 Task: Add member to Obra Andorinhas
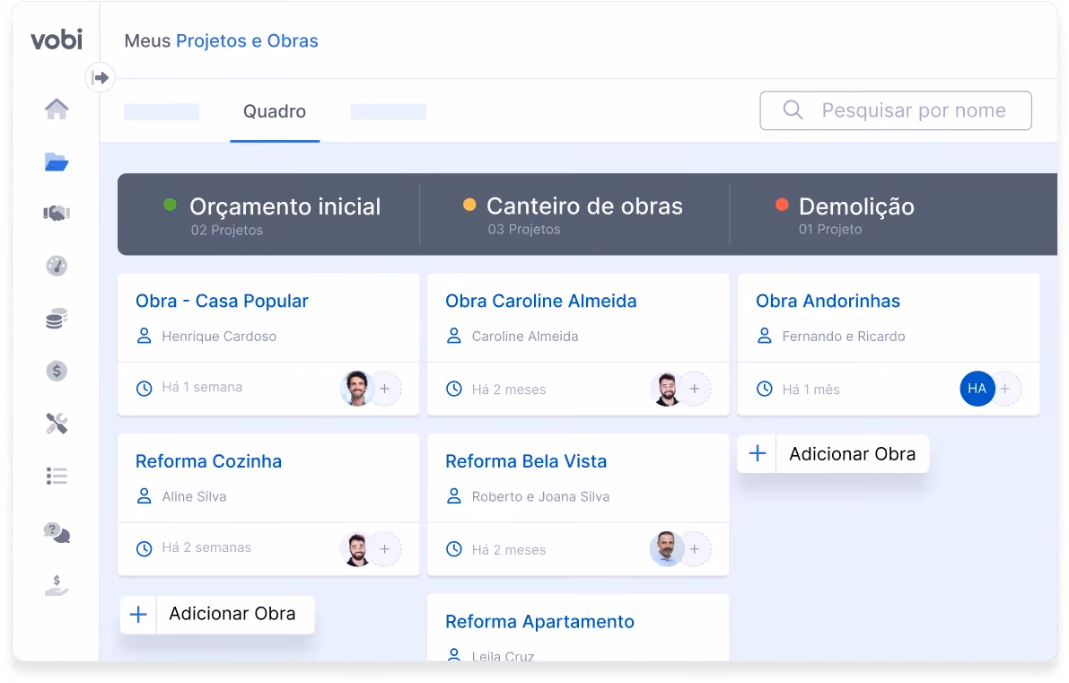click(1005, 389)
